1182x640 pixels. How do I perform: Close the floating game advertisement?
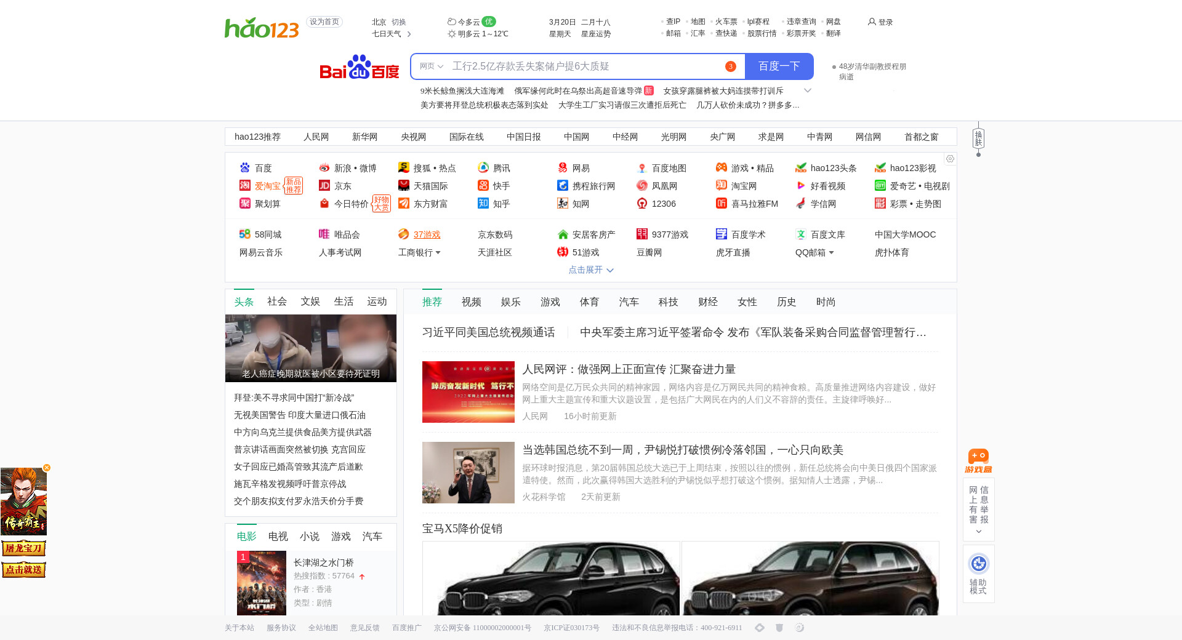coord(47,468)
